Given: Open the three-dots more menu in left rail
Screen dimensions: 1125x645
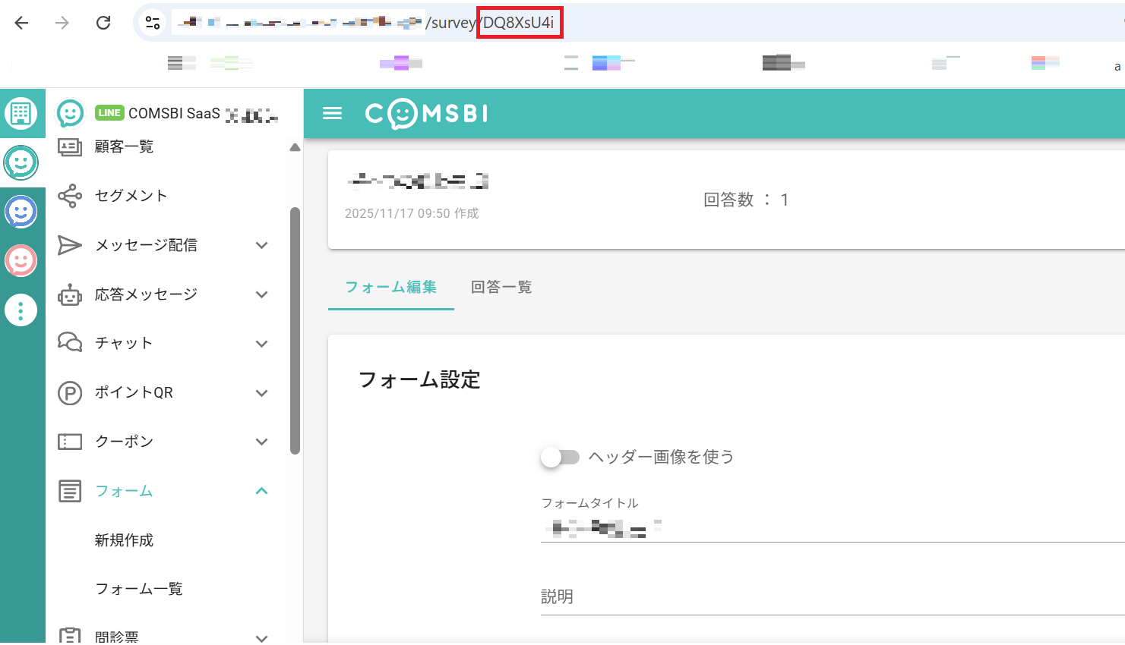Looking at the screenshot, I should [x=21, y=310].
